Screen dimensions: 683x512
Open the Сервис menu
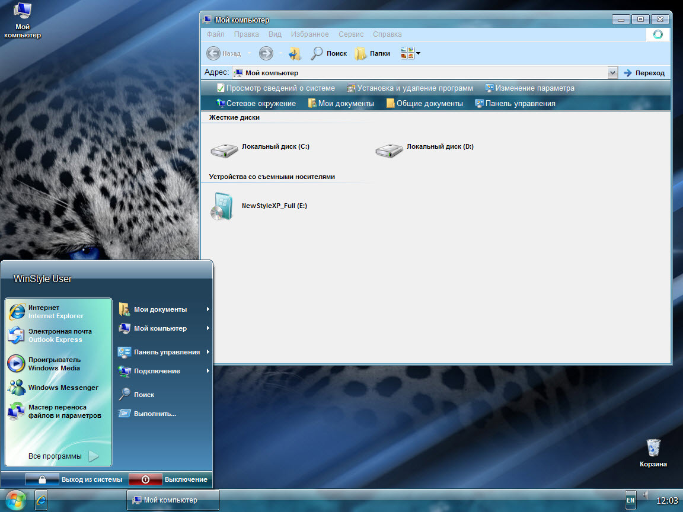coord(350,34)
